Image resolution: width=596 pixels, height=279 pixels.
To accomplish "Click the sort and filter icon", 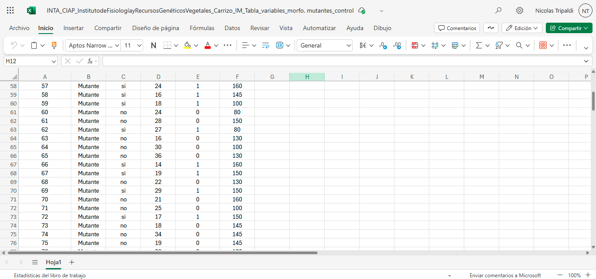I will 500,45.
